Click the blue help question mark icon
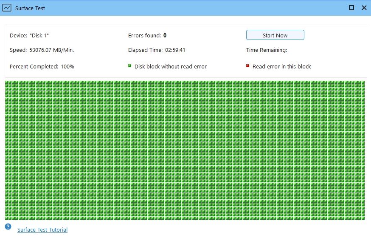This screenshot has width=371, height=241. click(8, 227)
